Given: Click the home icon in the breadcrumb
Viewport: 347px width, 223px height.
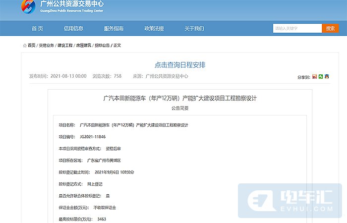Looking at the screenshot, I should click(x=25, y=46).
